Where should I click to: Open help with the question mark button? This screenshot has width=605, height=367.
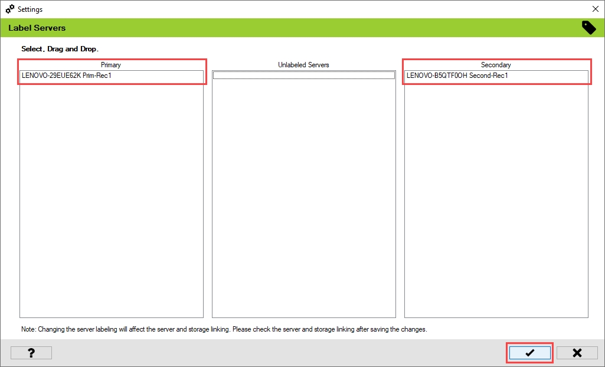point(31,353)
